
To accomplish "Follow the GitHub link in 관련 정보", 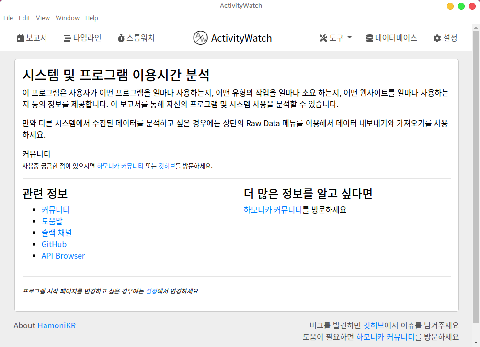I will click(54, 244).
